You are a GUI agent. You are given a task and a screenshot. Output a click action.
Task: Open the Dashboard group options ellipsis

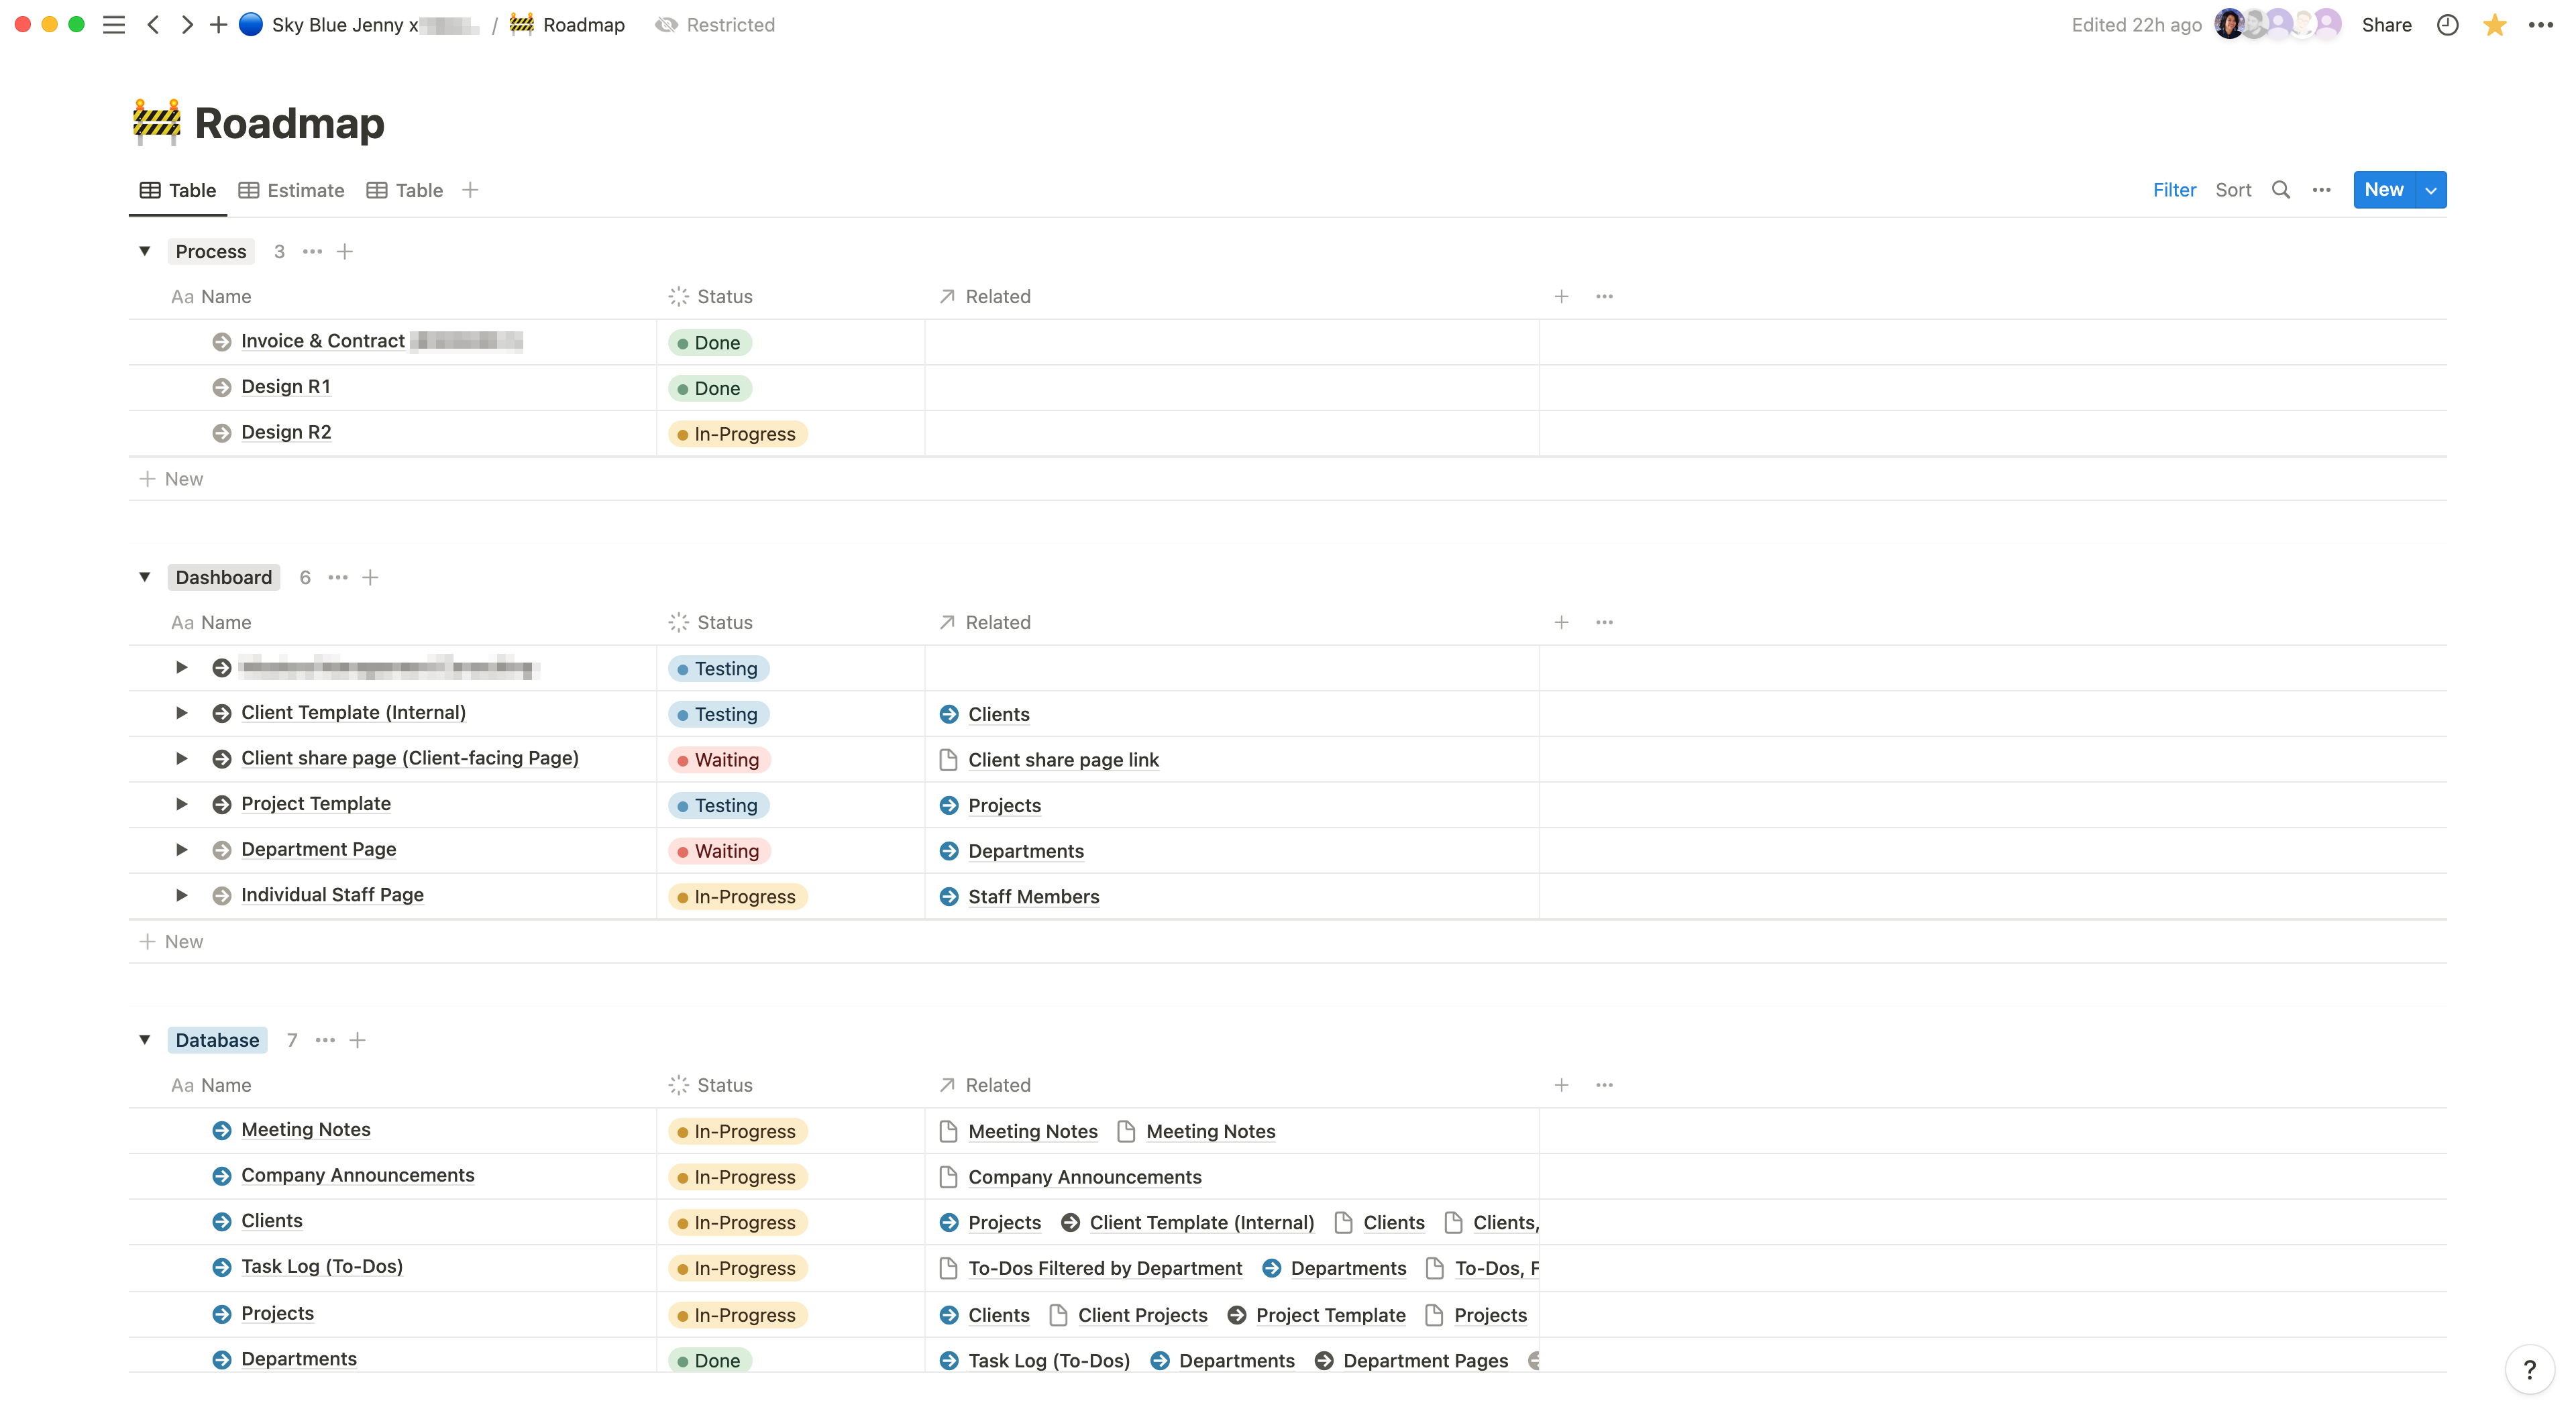(x=338, y=577)
